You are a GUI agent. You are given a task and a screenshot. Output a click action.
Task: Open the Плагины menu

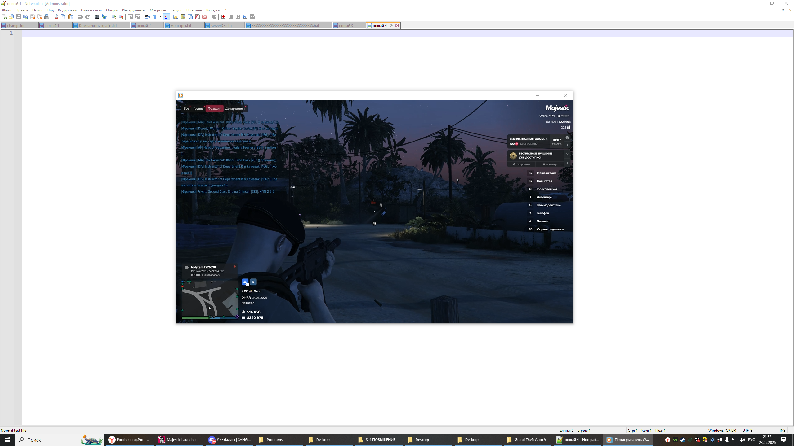coord(194,10)
